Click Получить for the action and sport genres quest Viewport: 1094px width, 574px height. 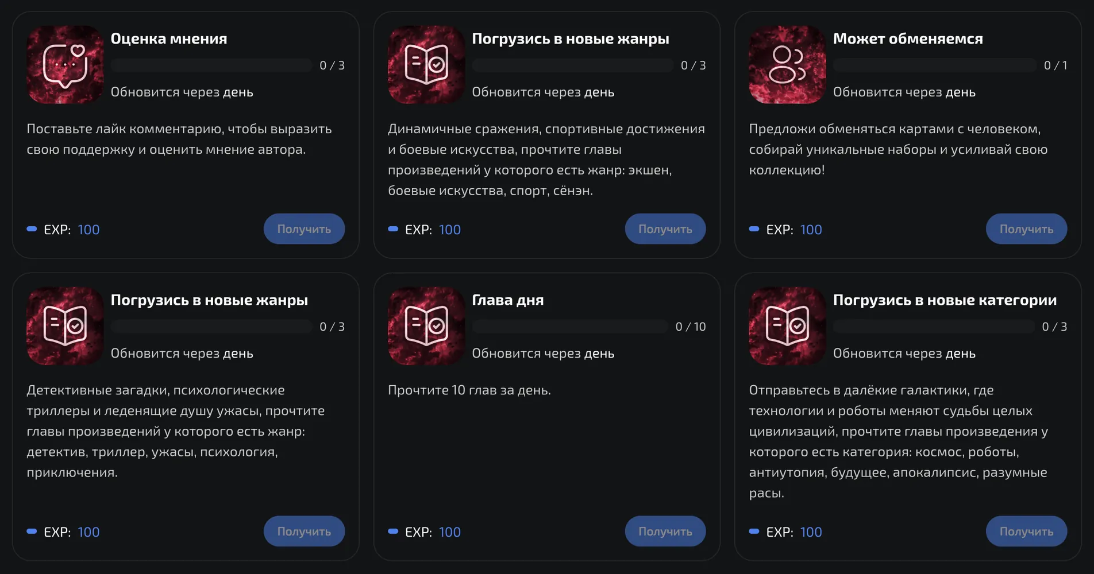[665, 229]
